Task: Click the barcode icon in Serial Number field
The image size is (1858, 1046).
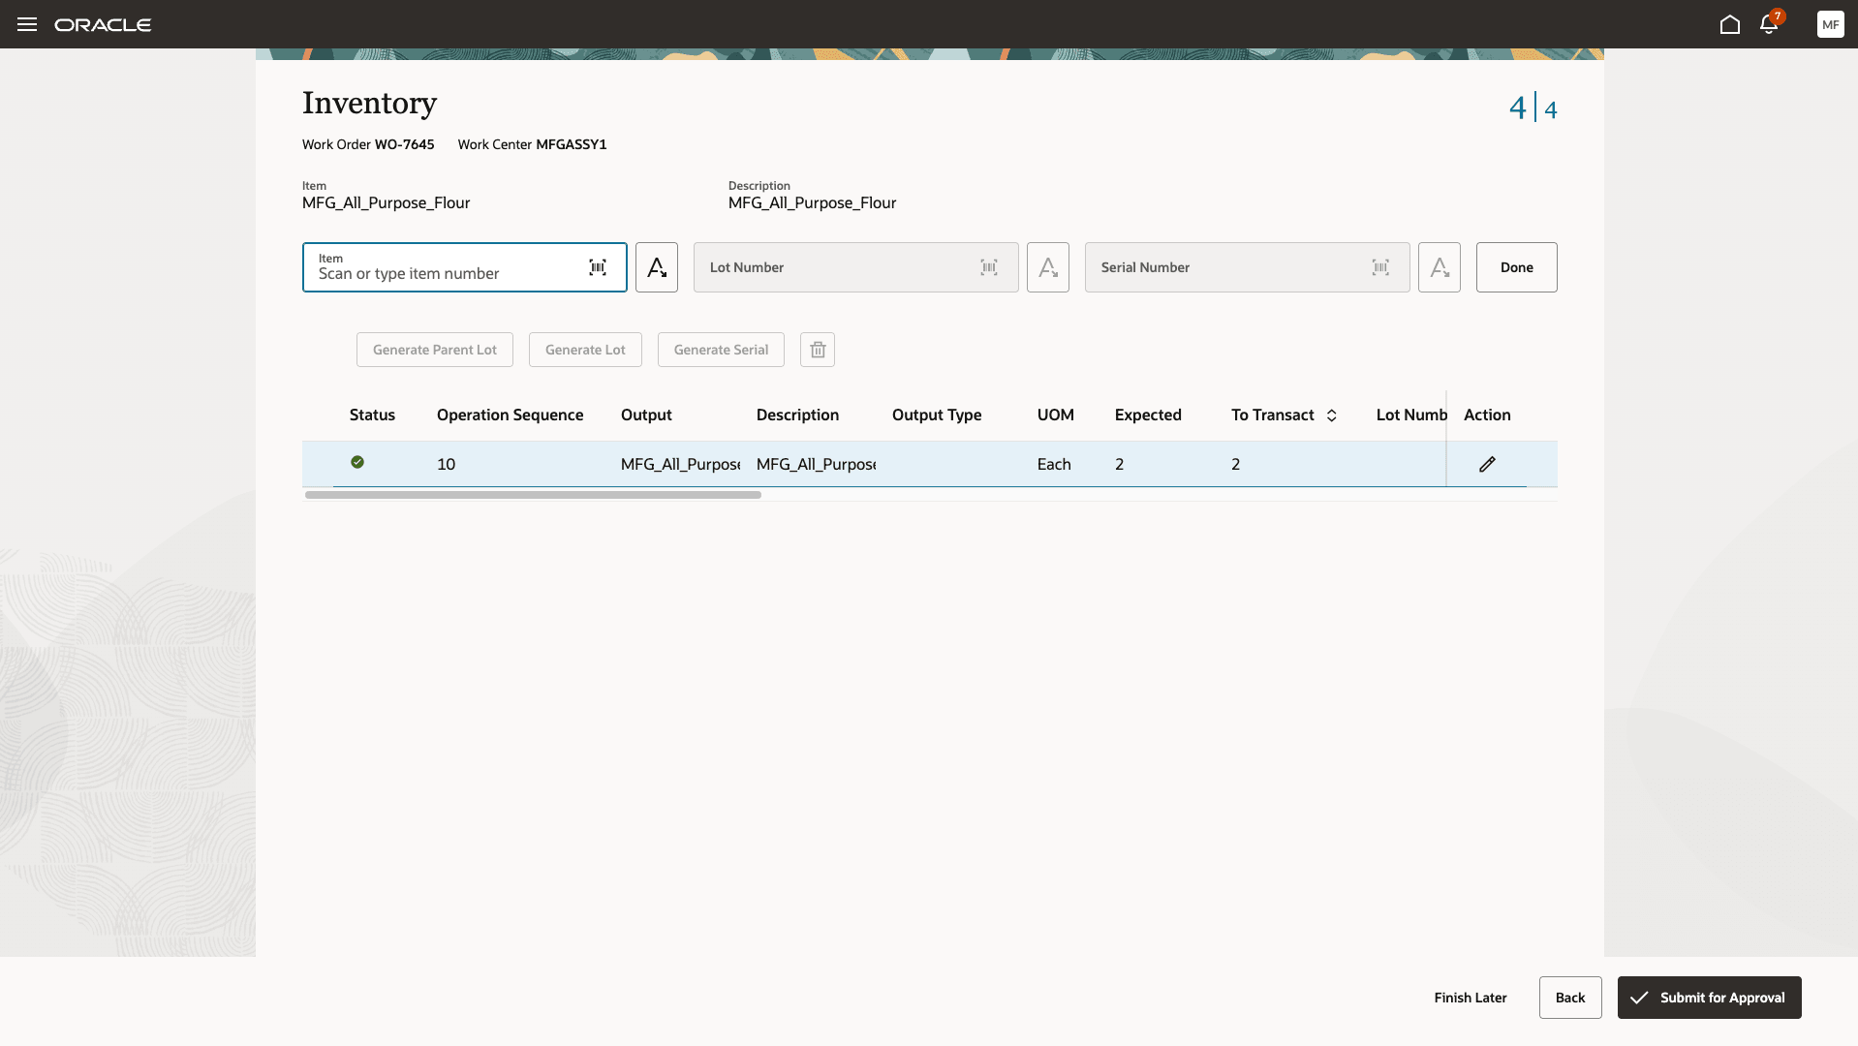Action: click(1380, 267)
